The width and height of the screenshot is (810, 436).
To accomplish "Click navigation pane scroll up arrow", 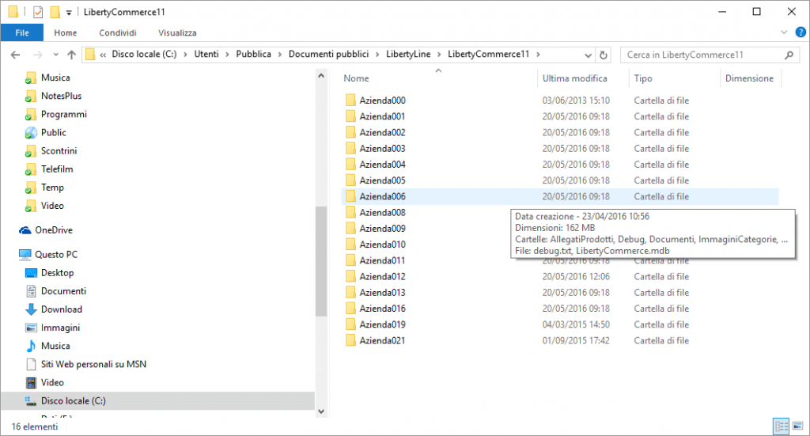I will tap(321, 76).
